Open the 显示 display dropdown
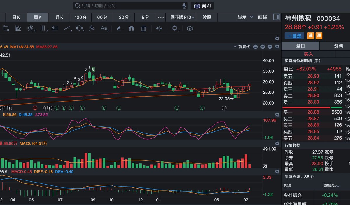350x205 pixels. (245, 17)
